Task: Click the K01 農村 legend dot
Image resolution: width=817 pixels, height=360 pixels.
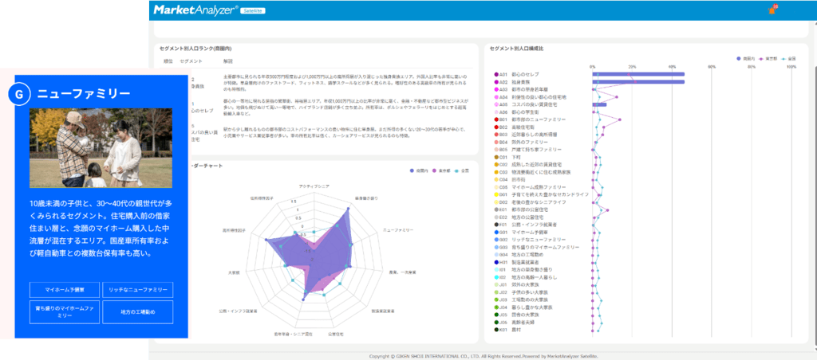Action: (x=495, y=330)
